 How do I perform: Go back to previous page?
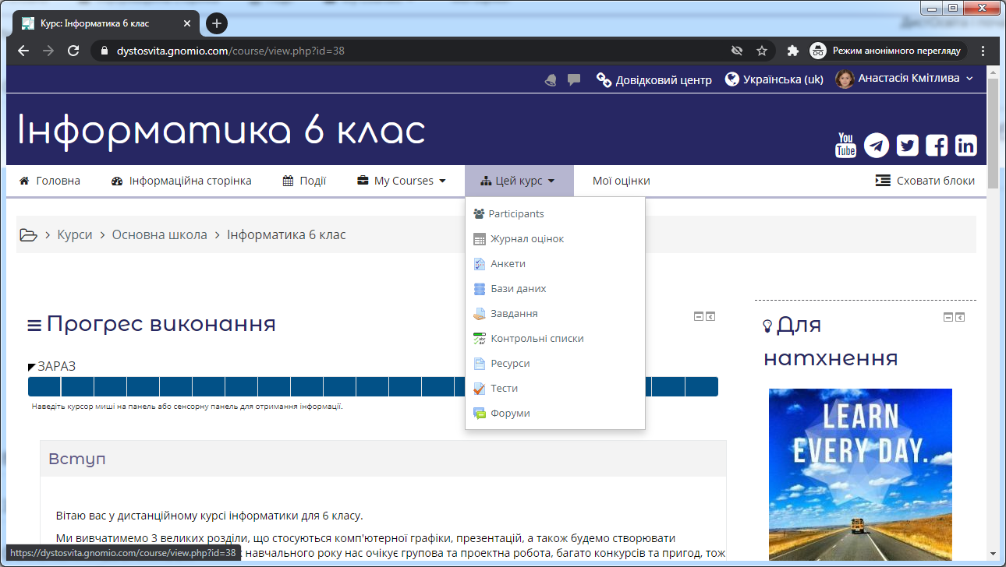coord(23,51)
